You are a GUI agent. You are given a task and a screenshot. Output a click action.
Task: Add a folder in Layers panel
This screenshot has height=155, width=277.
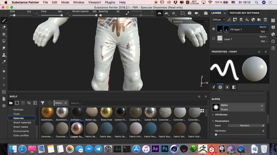click(259, 20)
